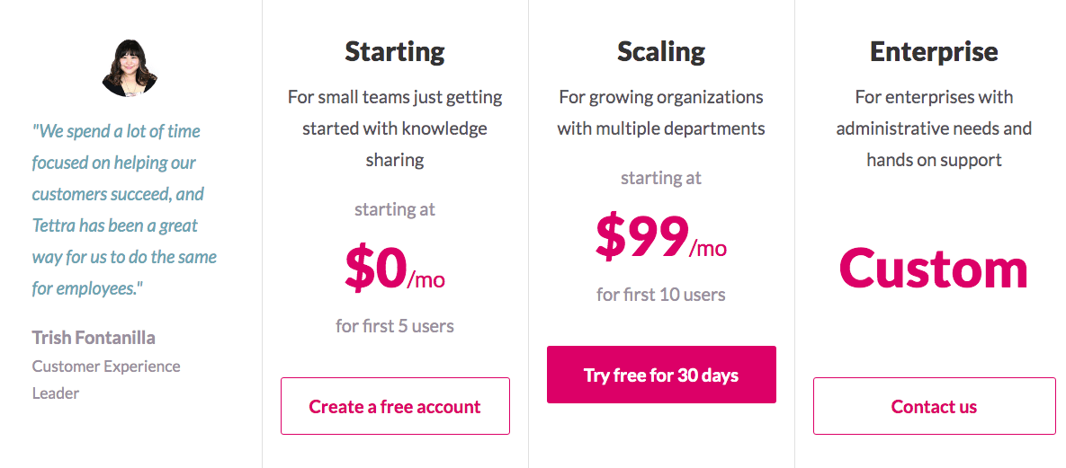Select the Enterprise plan heading

click(x=934, y=51)
